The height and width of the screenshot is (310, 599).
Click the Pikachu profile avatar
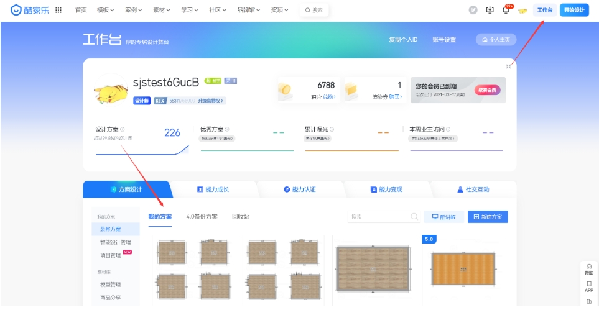pyautogui.click(x=111, y=91)
